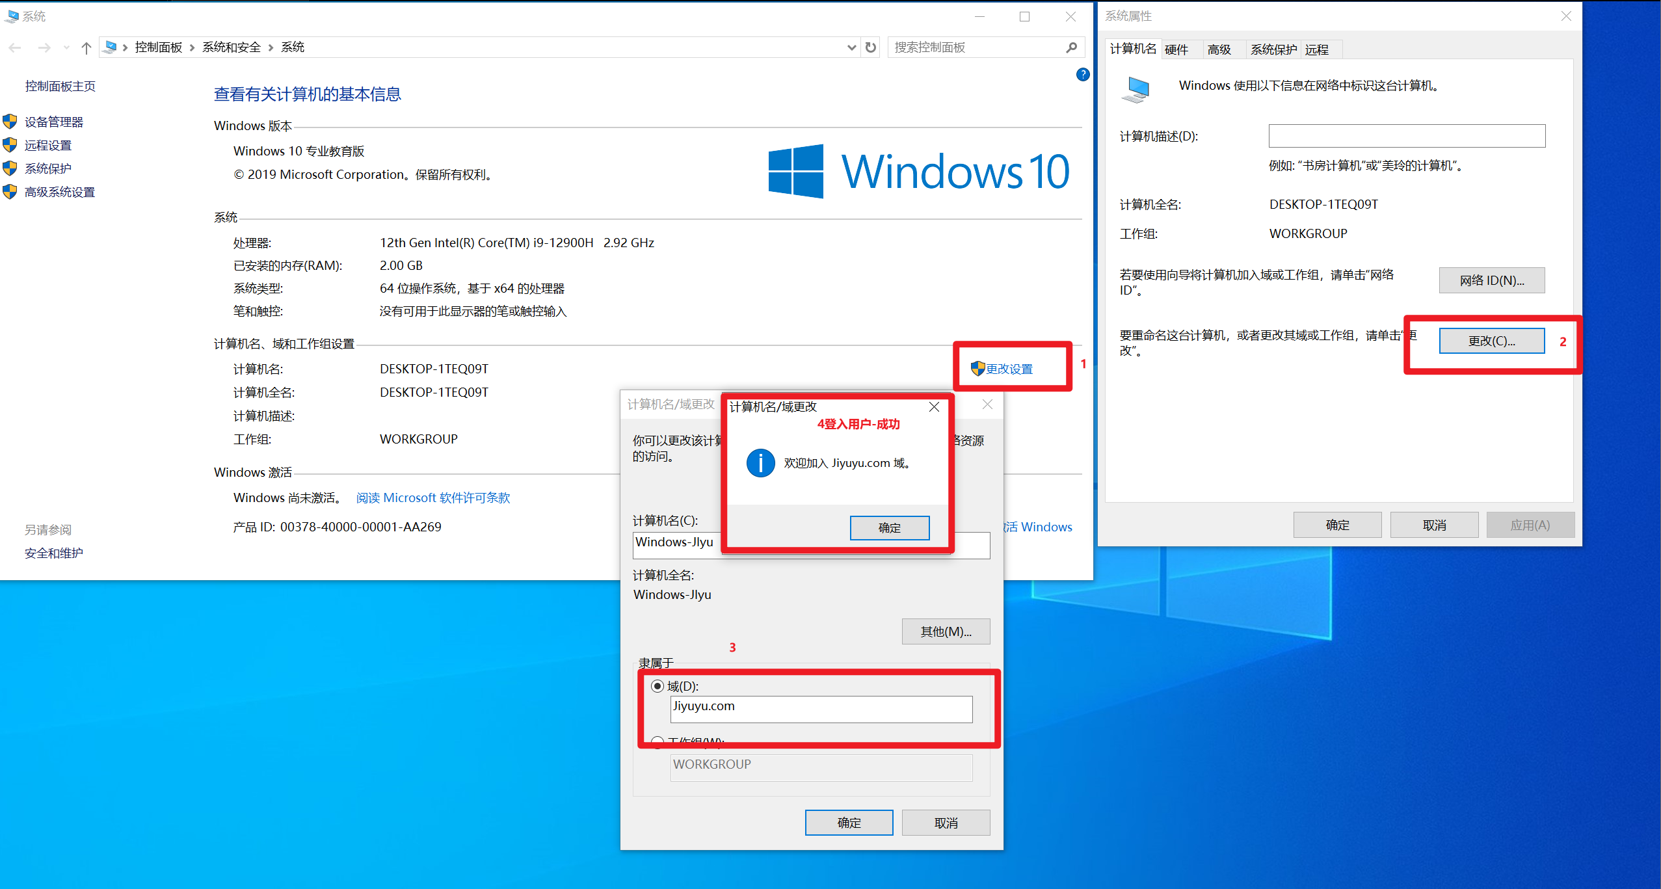Open 高级系统设置 (Advanced system settings) from the sidebar

pyautogui.click(x=59, y=192)
